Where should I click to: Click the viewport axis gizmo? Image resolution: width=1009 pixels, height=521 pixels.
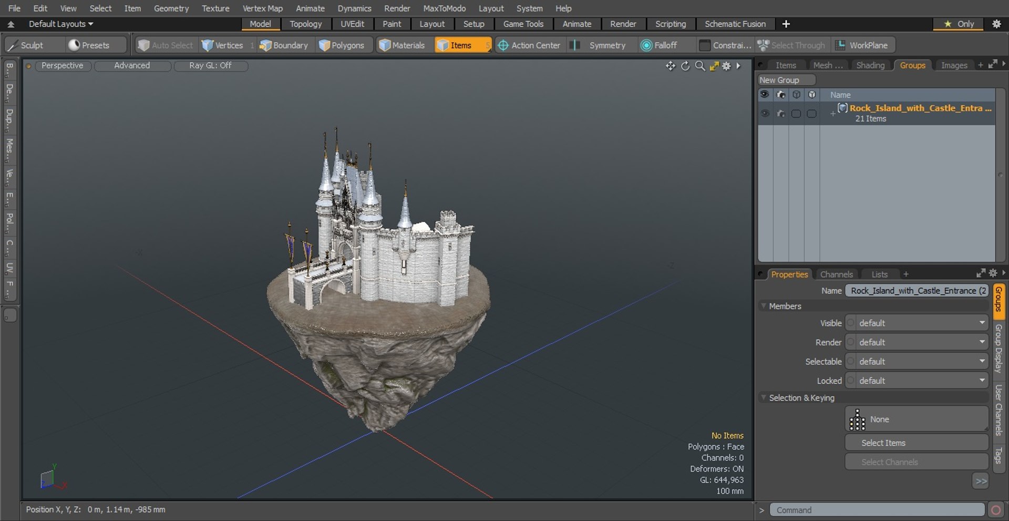52,478
